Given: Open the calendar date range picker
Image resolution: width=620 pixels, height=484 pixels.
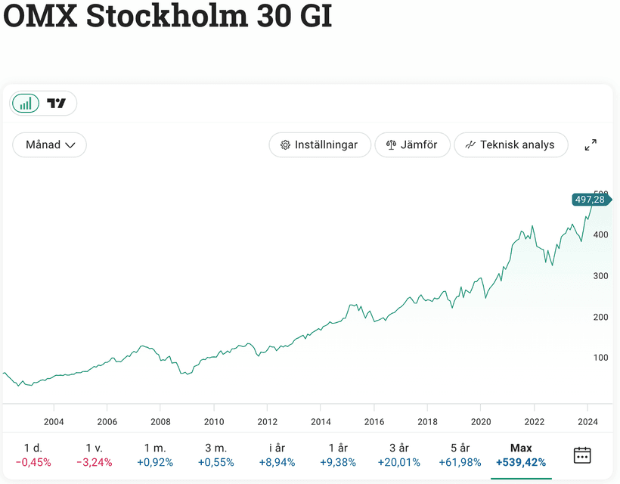Looking at the screenshot, I should (x=581, y=455).
